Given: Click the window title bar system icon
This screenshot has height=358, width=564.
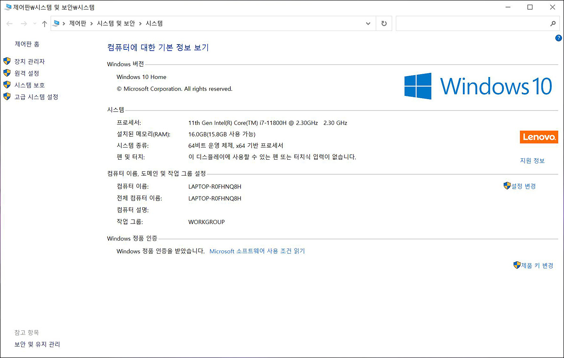Looking at the screenshot, I should coord(8,7).
